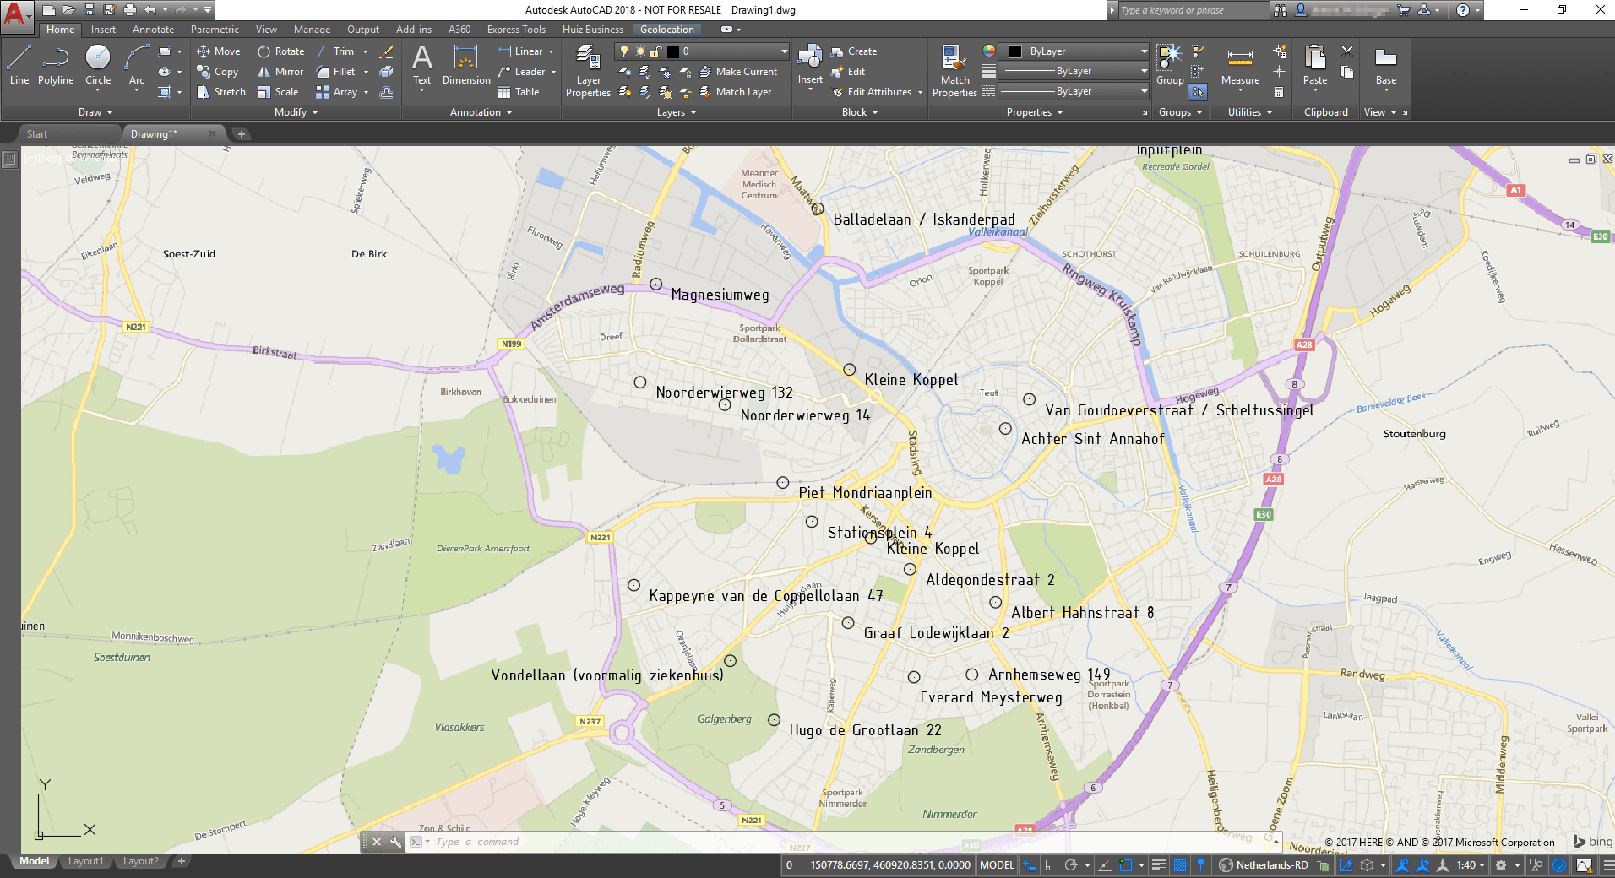This screenshot has width=1615, height=878.
Task: Insert multiline Text tool
Action: pyautogui.click(x=421, y=65)
